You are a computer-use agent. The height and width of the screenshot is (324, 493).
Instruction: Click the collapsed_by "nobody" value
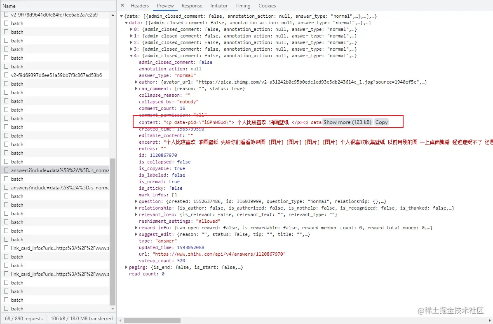click(188, 102)
